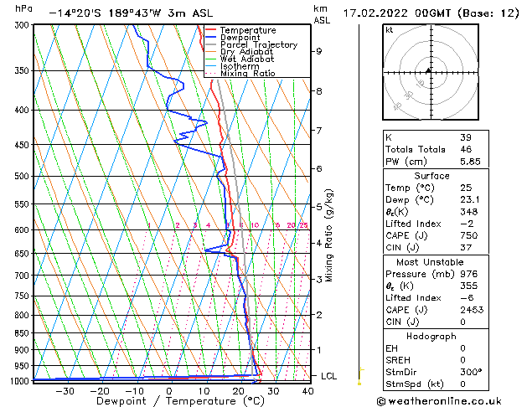Viewport: 527px width, 407px height.
Task: Click the Parcel Trajectory legend item
Action: click(258, 45)
